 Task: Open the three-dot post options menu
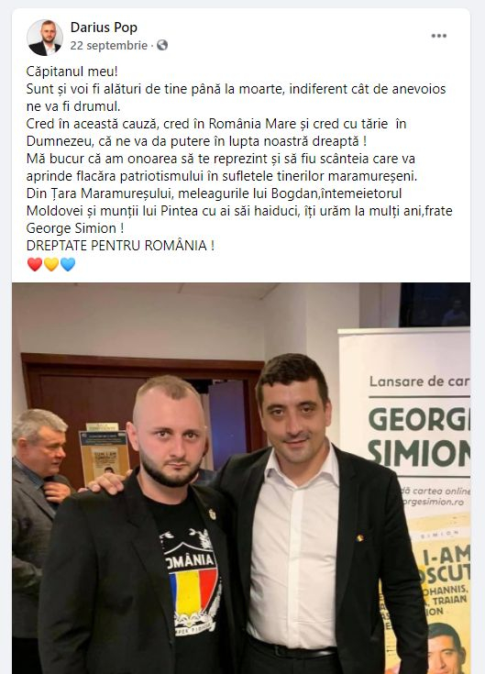[x=438, y=36]
